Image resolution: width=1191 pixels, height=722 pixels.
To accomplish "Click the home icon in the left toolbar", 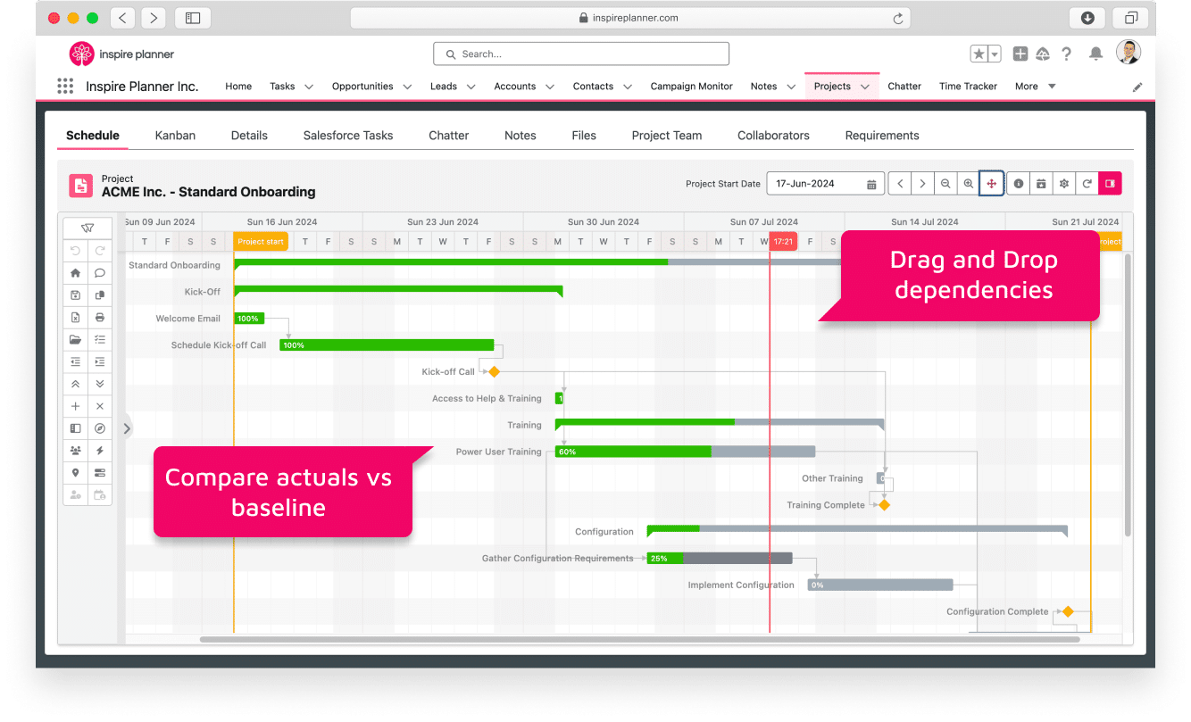I will tap(75, 273).
